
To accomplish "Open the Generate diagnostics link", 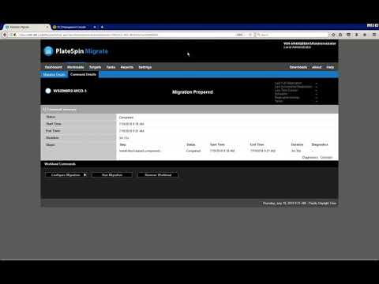I will coord(326,158).
